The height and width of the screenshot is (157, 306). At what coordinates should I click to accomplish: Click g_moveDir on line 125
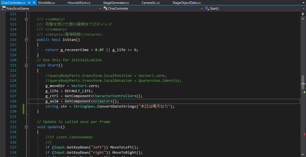click(x=55, y=86)
